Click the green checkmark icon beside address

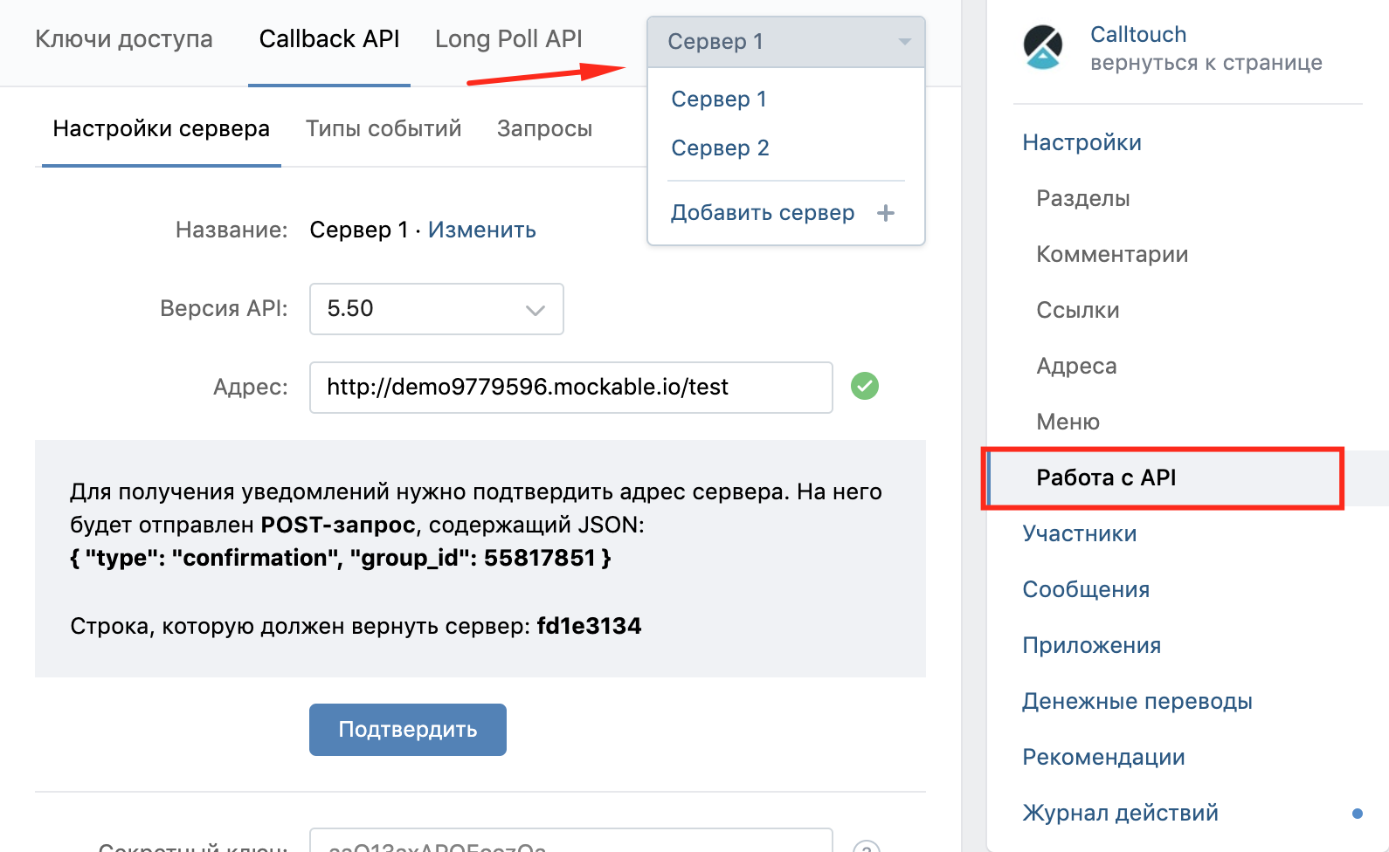865,386
